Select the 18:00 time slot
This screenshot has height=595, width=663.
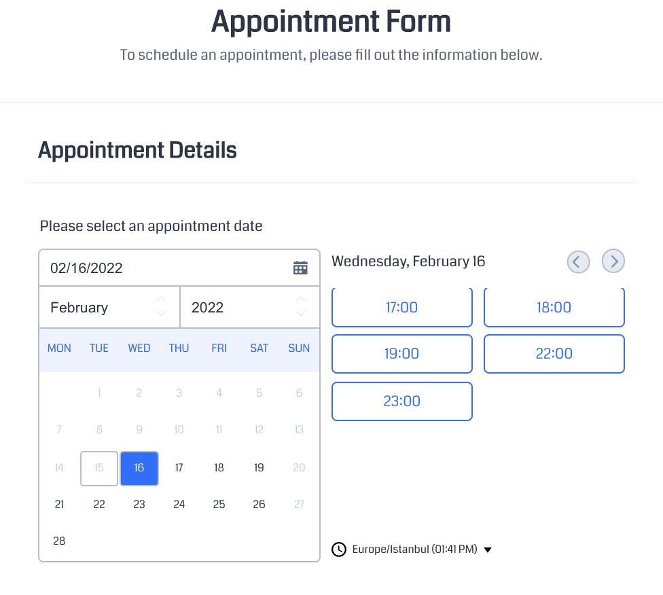[x=554, y=308]
